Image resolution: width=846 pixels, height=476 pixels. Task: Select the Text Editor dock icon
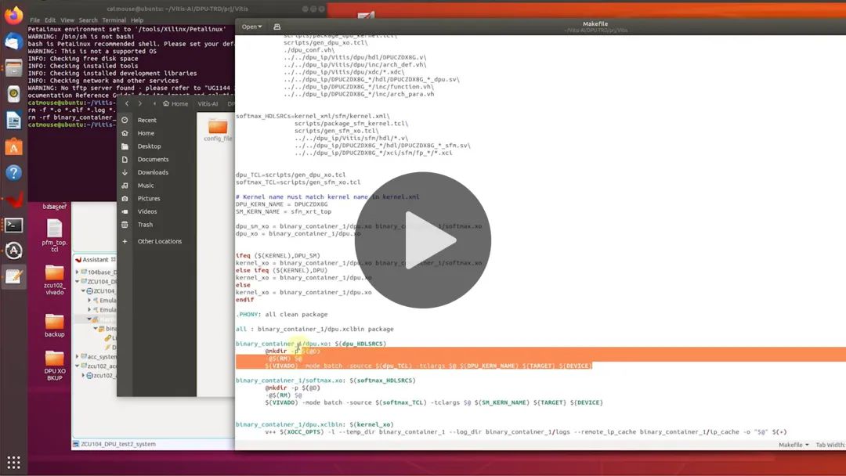pyautogui.click(x=13, y=277)
